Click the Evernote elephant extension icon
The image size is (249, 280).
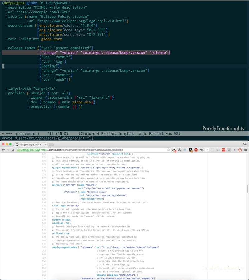(x=201, y=150)
